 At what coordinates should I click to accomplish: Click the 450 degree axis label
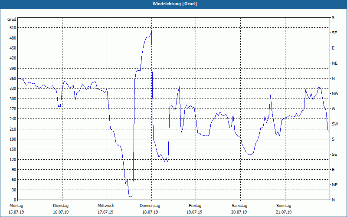pyautogui.click(x=13, y=48)
